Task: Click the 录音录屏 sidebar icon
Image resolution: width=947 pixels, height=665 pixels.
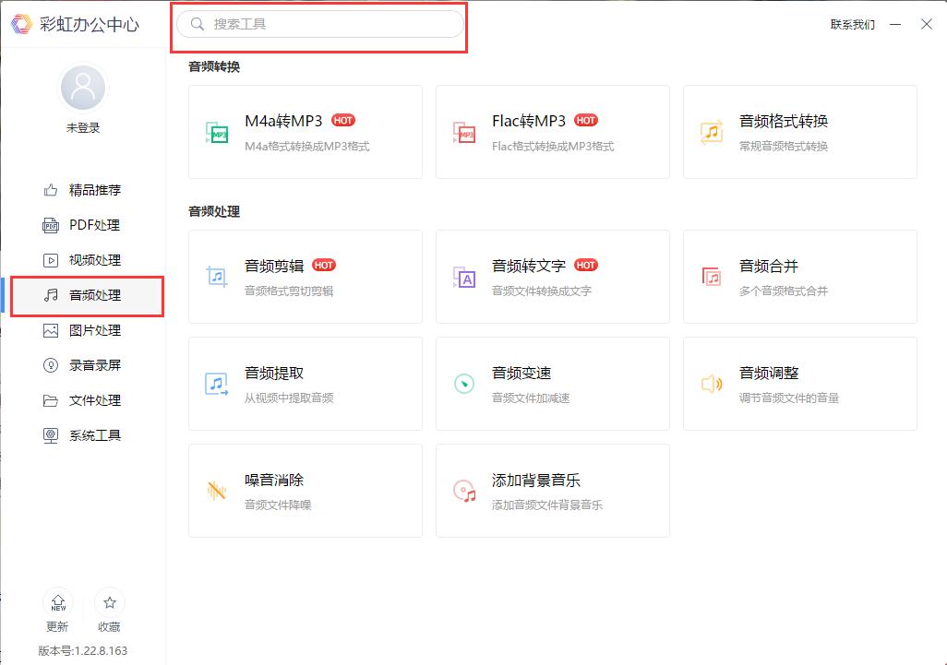Action: point(51,365)
